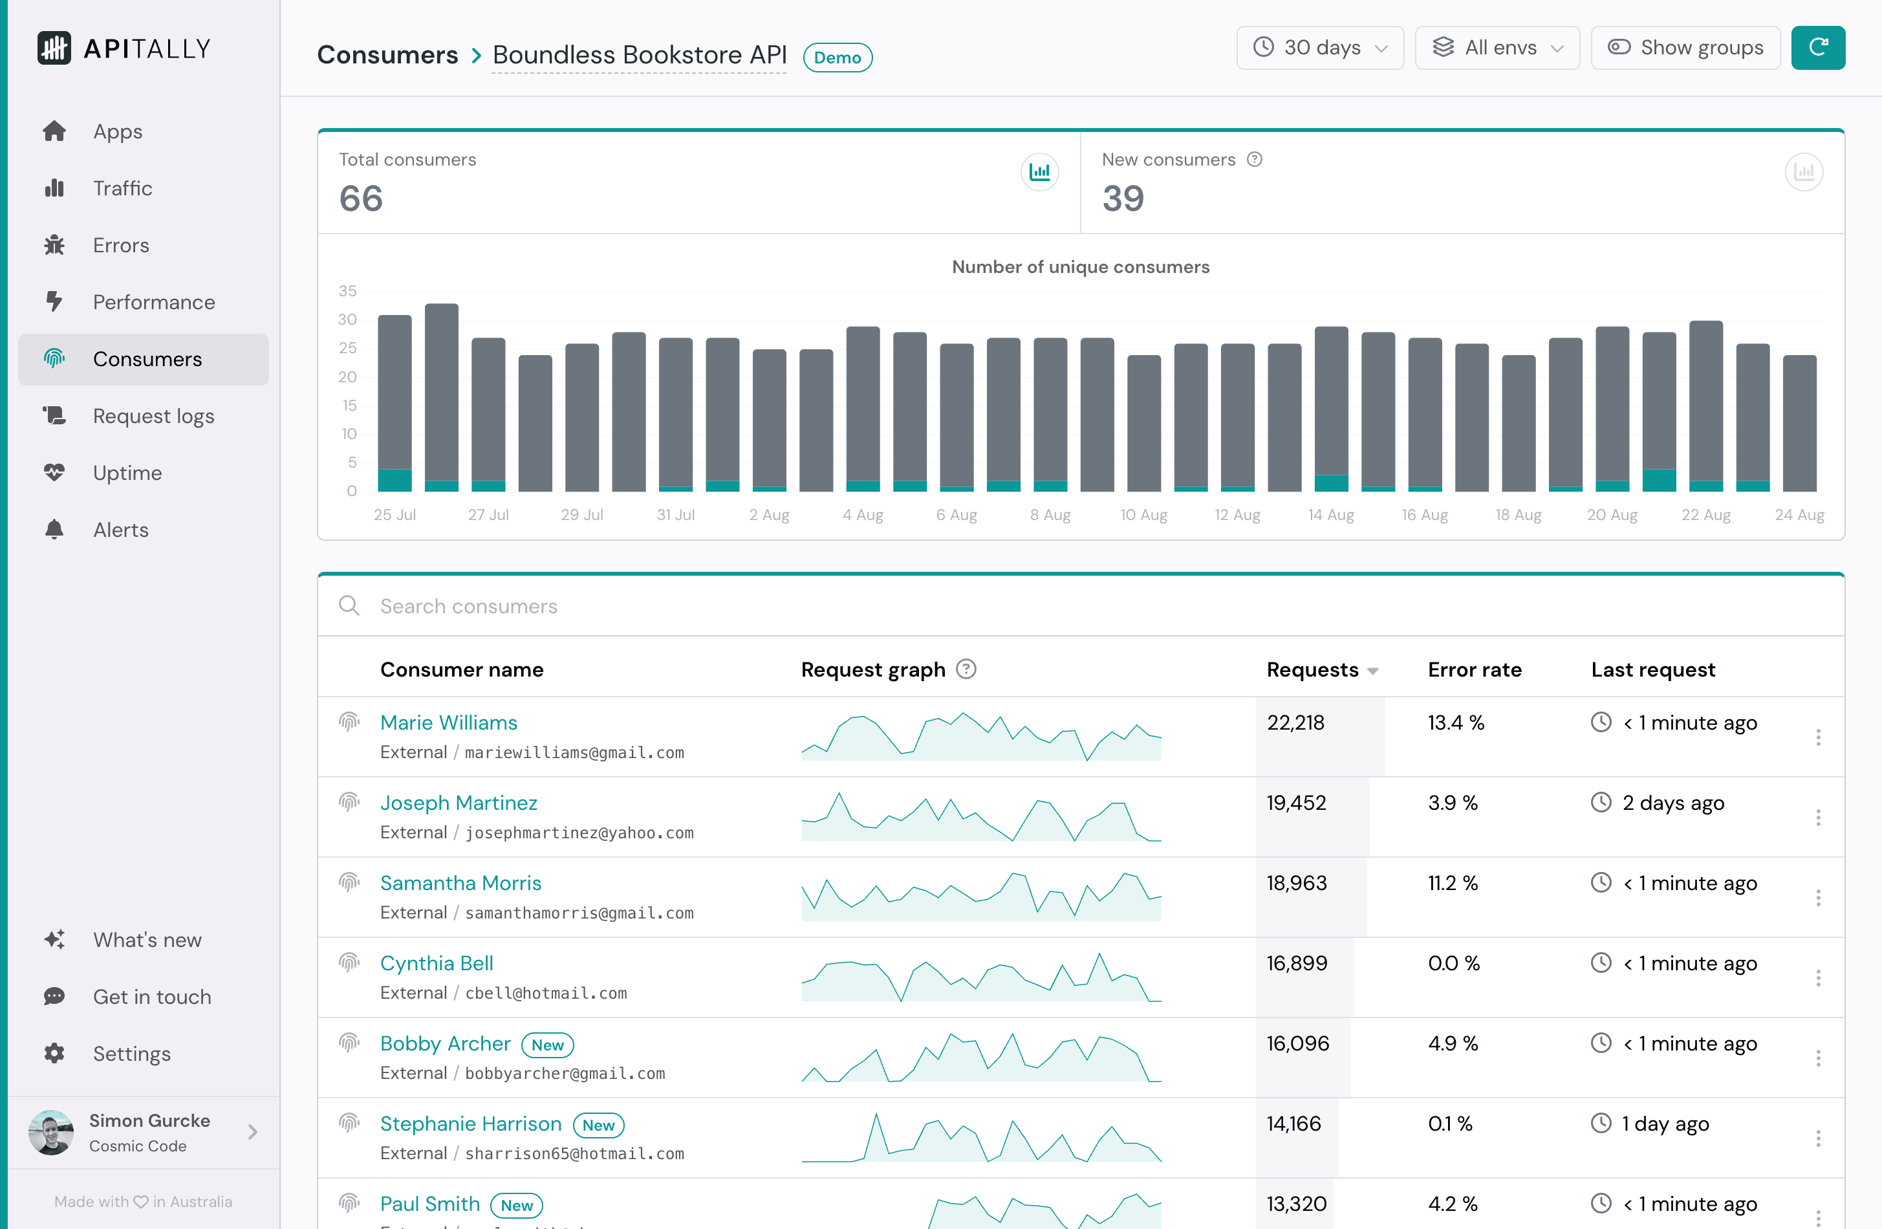Open the more menu for Bobby Archer
The width and height of the screenshot is (1882, 1229).
[x=1818, y=1058]
